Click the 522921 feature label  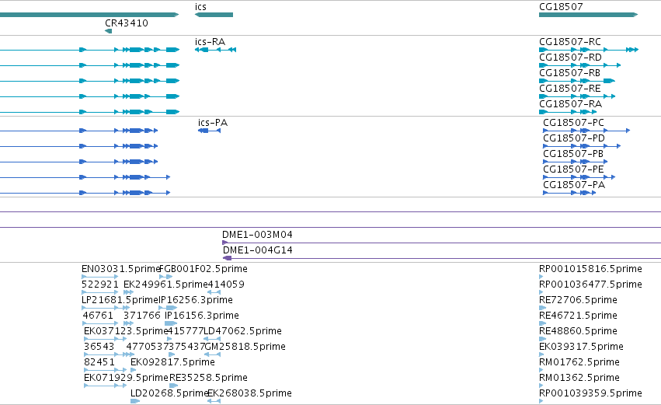tap(100, 285)
